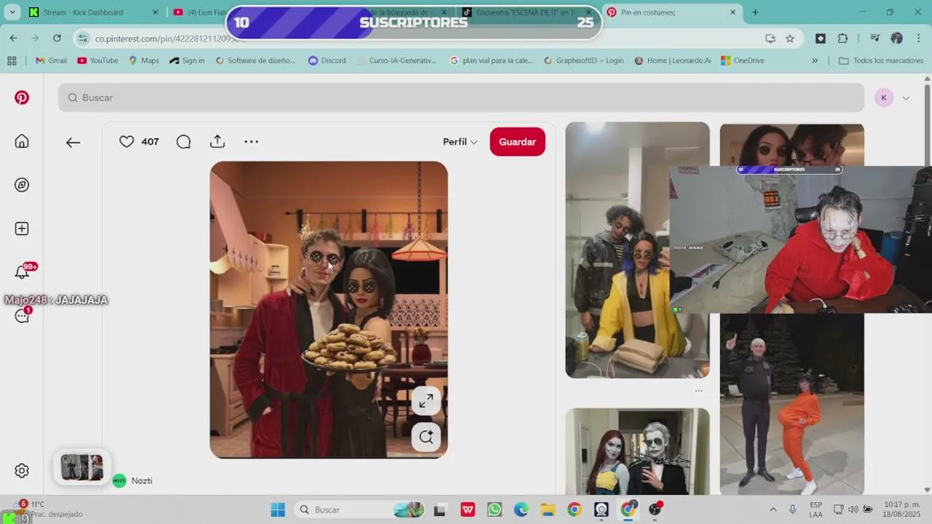Open the Jack and Sally costume pin
Viewport: 932px width, 524px height.
637,451
